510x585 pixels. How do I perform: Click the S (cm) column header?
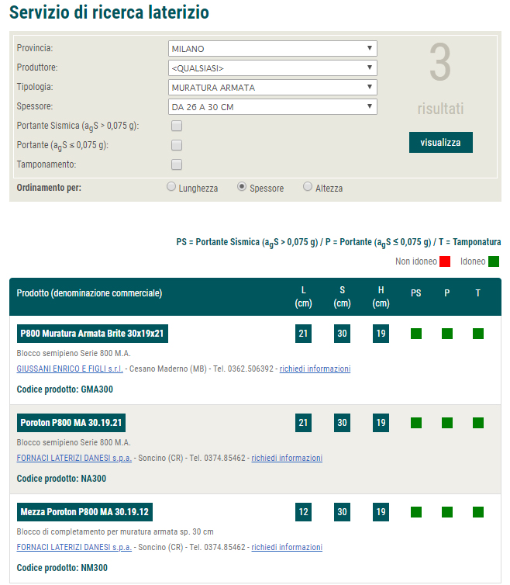click(x=343, y=296)
